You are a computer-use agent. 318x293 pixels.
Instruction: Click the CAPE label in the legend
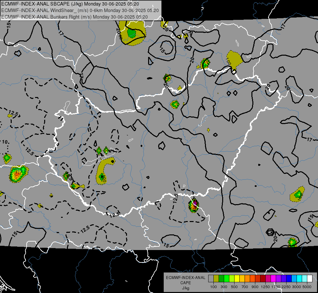point(185,283)
